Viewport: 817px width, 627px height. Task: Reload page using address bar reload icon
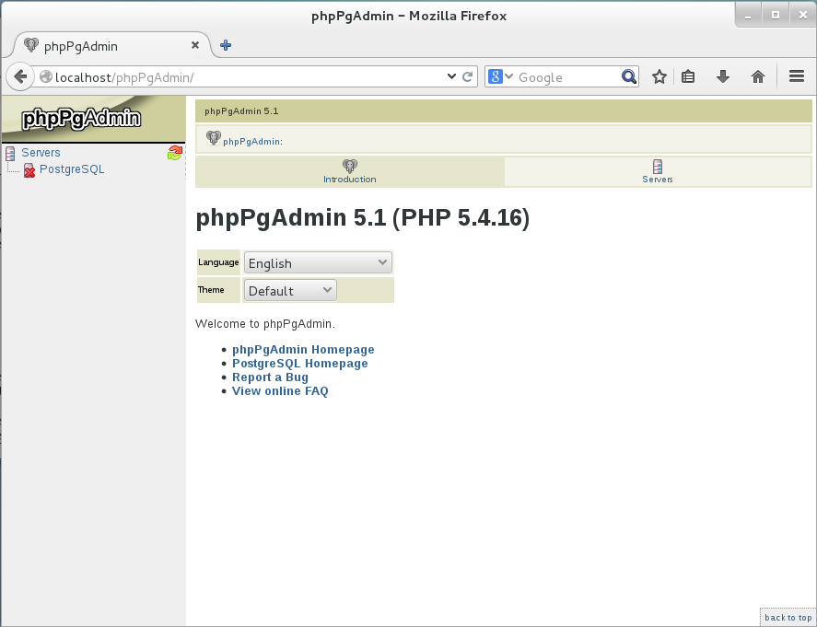pos(468,77)
